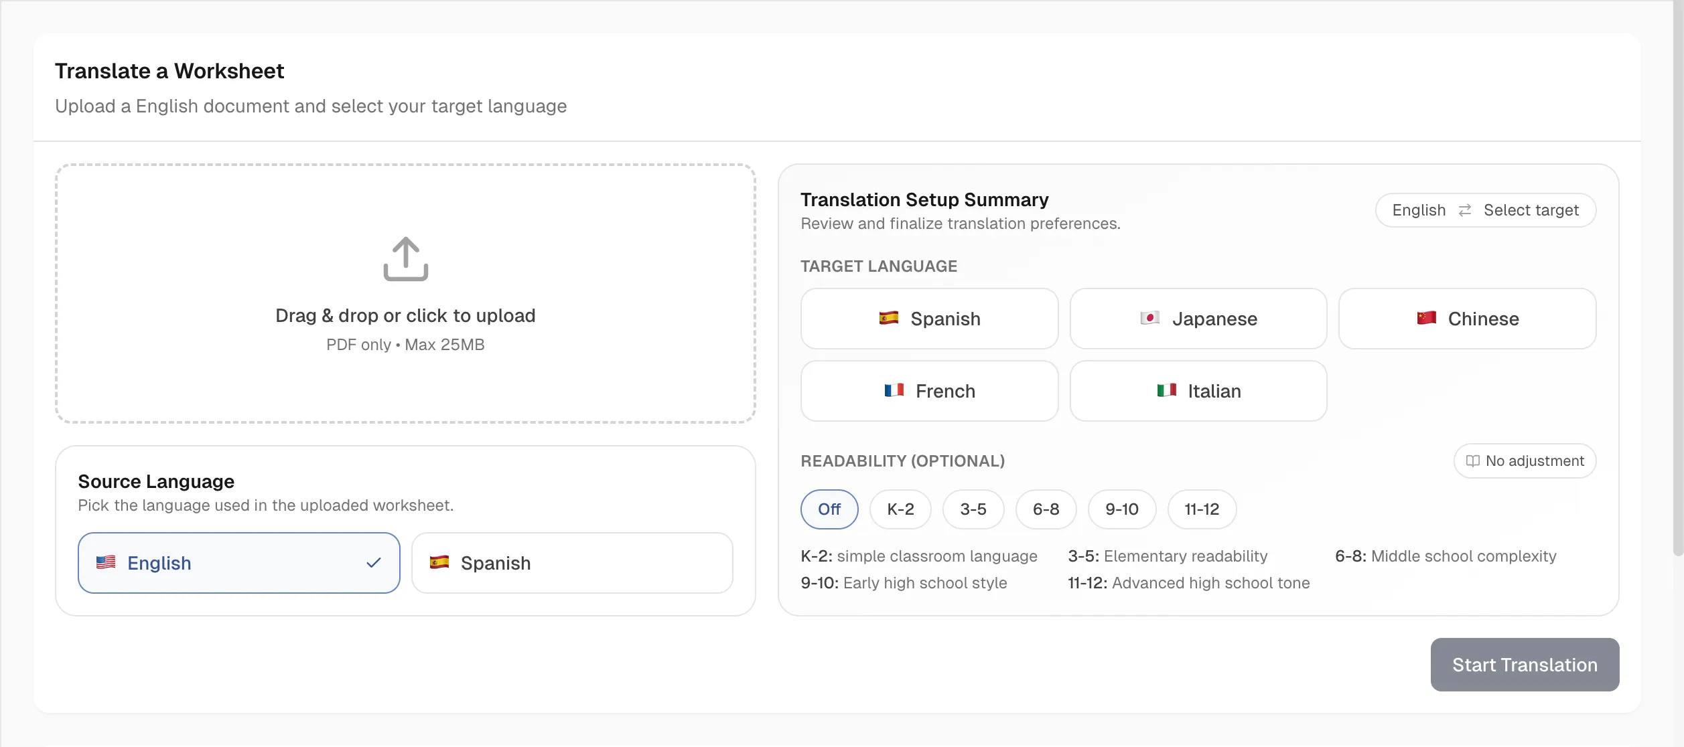Click the swap arrows icon beside English
The width and height of the screenshot is (1684, 747).
click(x=1465, y=210)
